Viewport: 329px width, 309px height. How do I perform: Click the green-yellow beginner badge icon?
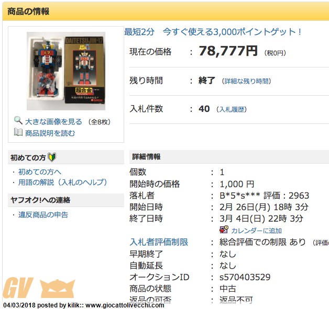pos(52,157)
